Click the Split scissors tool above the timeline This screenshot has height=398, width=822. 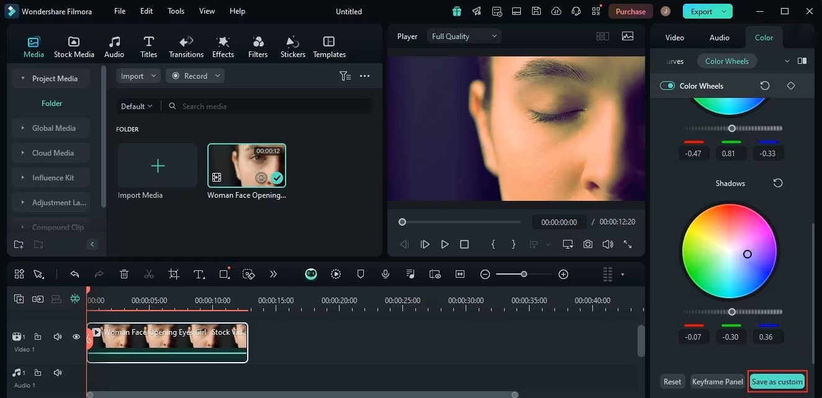pyautogui.click(x=148, y=273)
